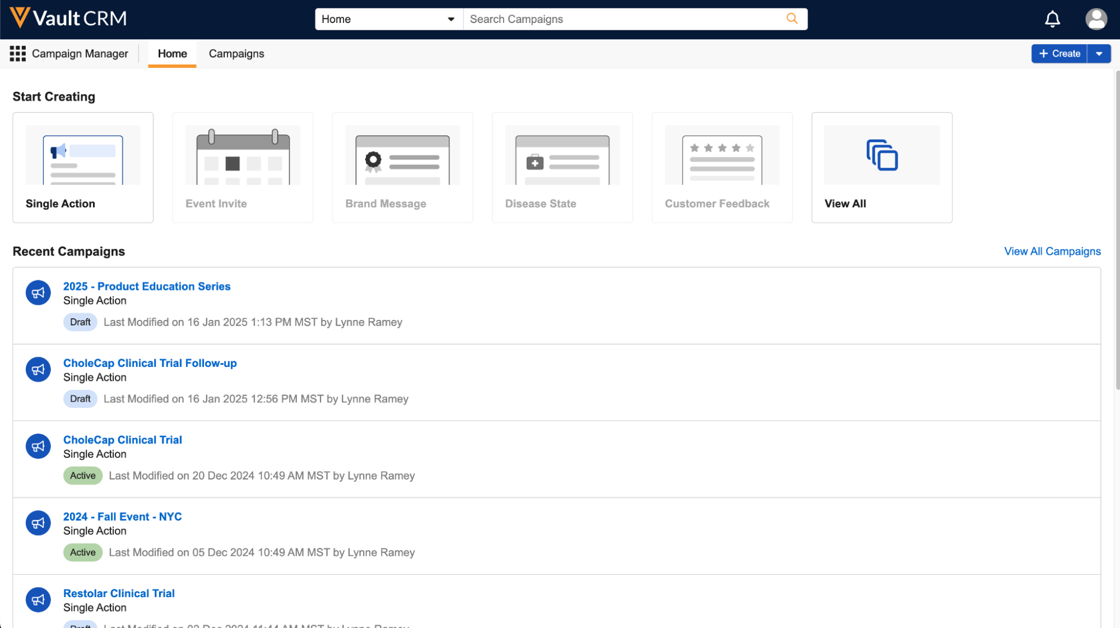The image size is (1120, 628).
Task: Click the vertical page scrollbar
Action: (x=1117, y=230)
